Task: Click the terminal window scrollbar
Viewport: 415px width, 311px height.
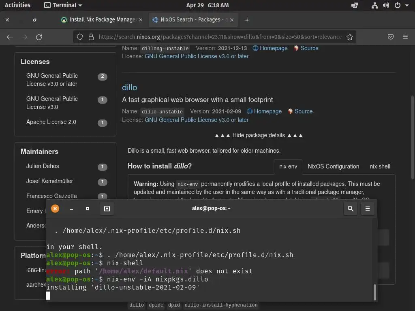Action: coord(374,292)
